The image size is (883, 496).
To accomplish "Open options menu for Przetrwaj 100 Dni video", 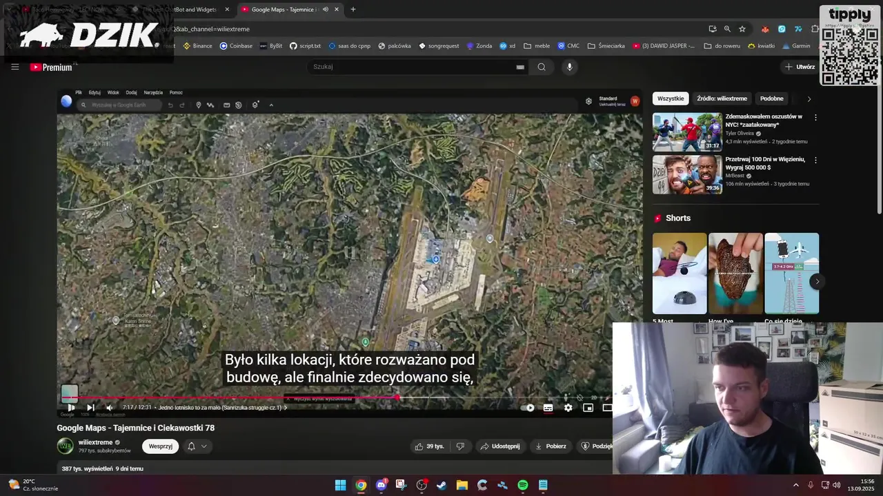I will (815, 161).
